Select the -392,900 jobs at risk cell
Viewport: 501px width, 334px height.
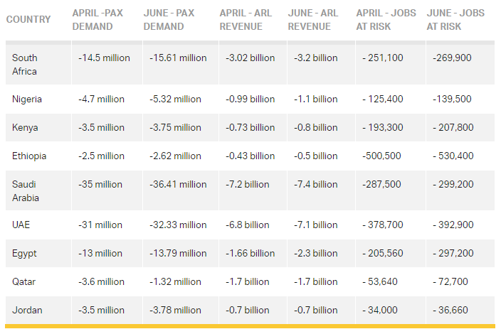click(452, 225)
